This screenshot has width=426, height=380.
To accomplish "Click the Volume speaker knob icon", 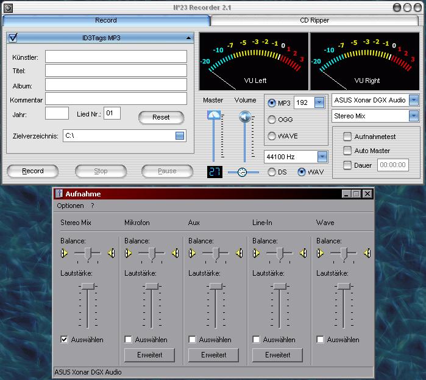I will pos(245,117).
